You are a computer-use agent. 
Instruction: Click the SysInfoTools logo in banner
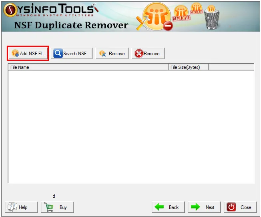click(51, 10)
